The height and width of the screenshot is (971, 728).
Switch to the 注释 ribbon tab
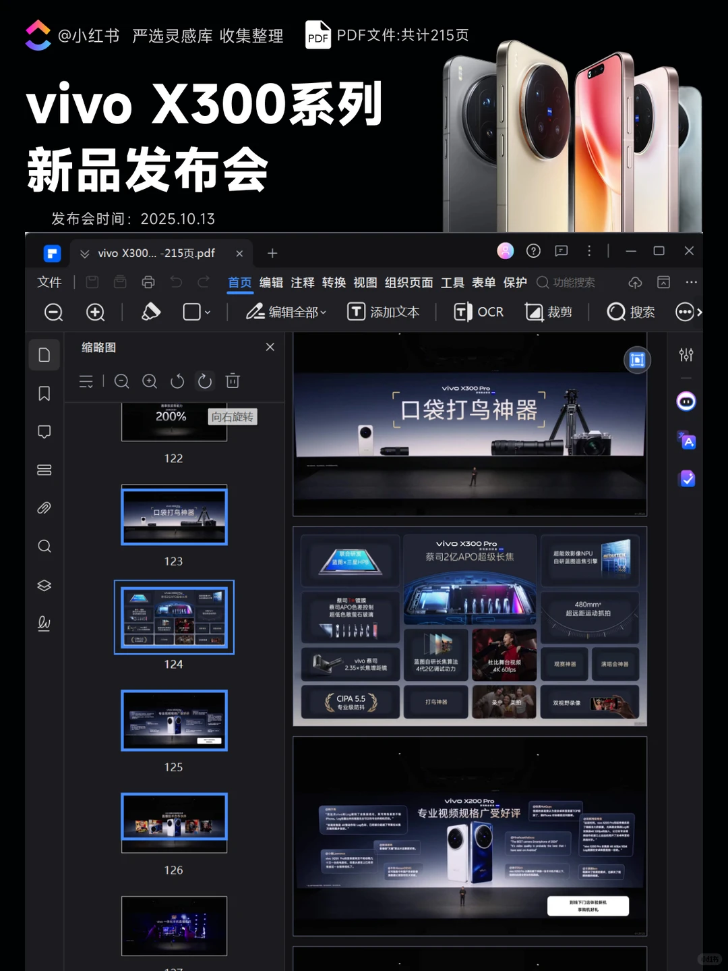(x=302, y=283)
